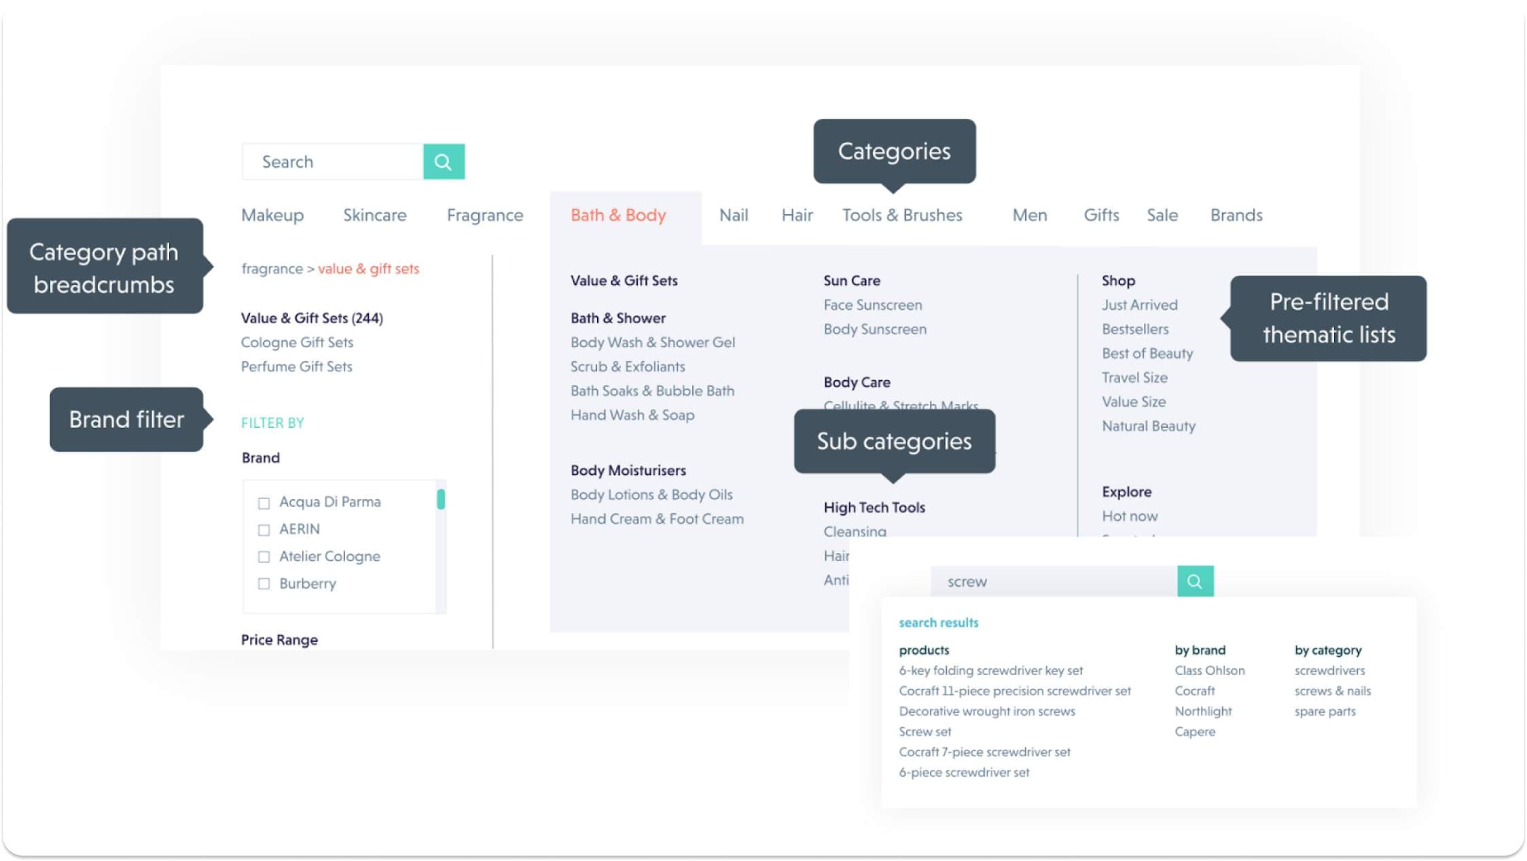This screenshot has width=1527, height=861.
Task: Open Face Sunscreen link
Action: coord(873,305)
